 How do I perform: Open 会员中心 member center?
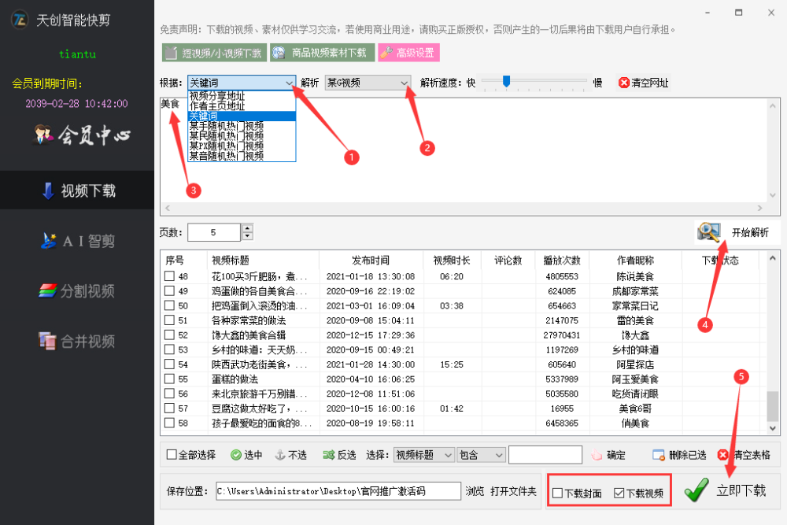(x=82, y=135)
